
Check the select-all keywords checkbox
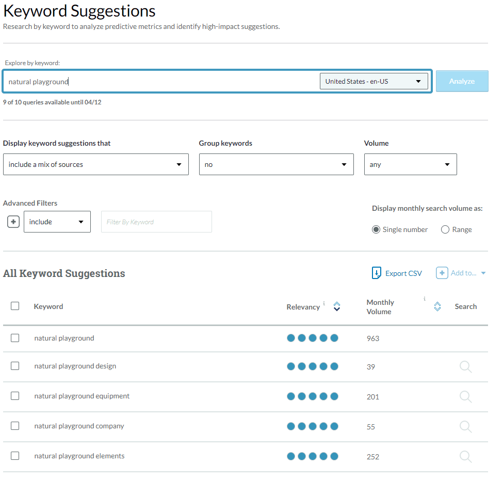pyautogui.click(x=15, y=306)
